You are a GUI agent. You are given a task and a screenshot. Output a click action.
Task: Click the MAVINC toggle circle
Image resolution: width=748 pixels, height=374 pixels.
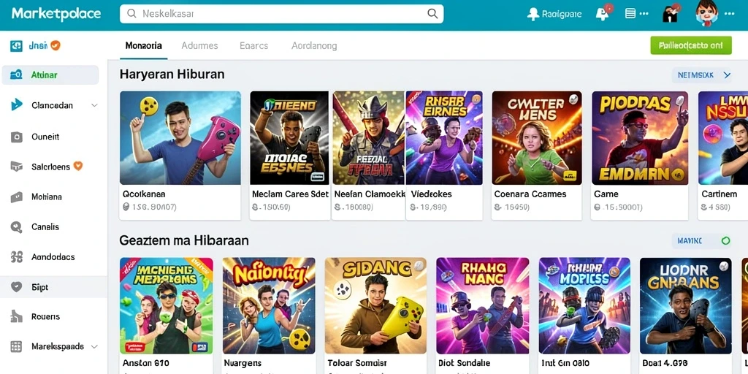click(x=725, y=241)
